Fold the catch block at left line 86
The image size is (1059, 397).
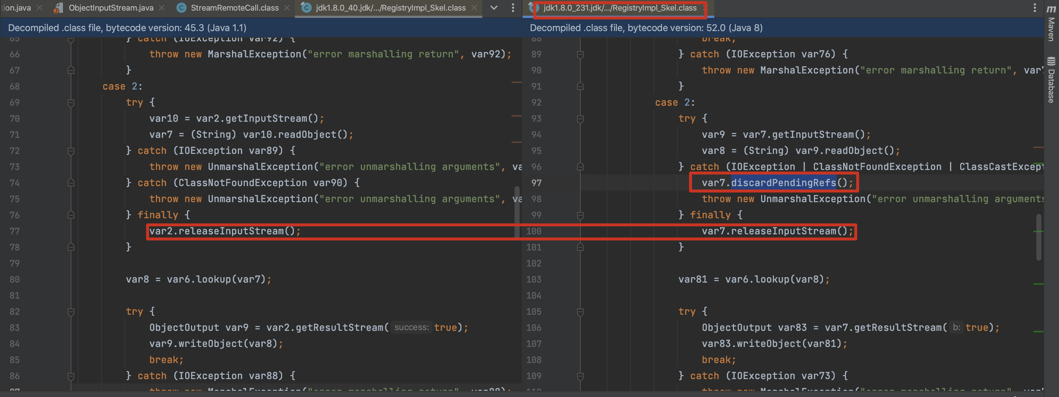point(71,376)
